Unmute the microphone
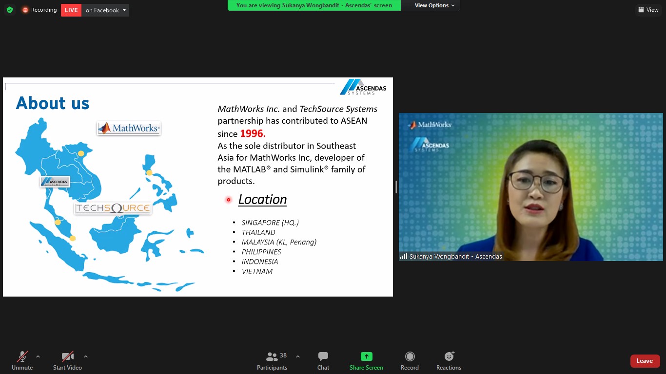This screenshot has height=374, width=666. [x=22, y=361]
